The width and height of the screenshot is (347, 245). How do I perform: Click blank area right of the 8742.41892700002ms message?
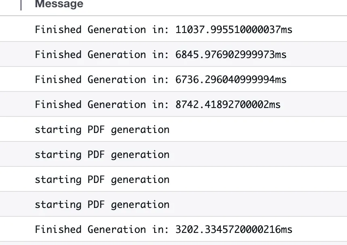pyautogui.click(x=315, y=104)
